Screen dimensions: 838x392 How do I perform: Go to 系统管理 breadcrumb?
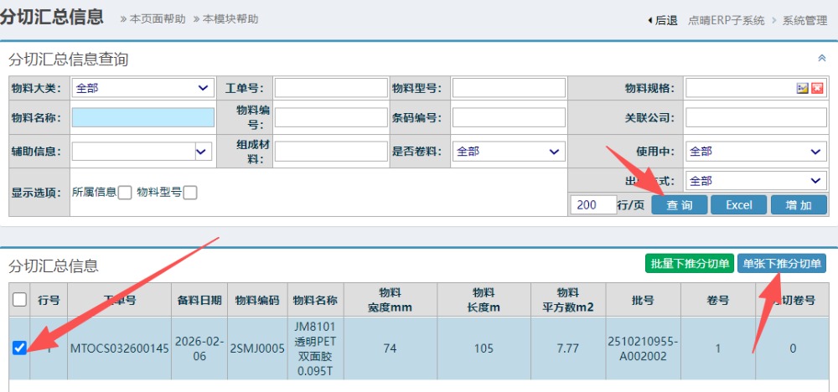click(x=804, y=20)
